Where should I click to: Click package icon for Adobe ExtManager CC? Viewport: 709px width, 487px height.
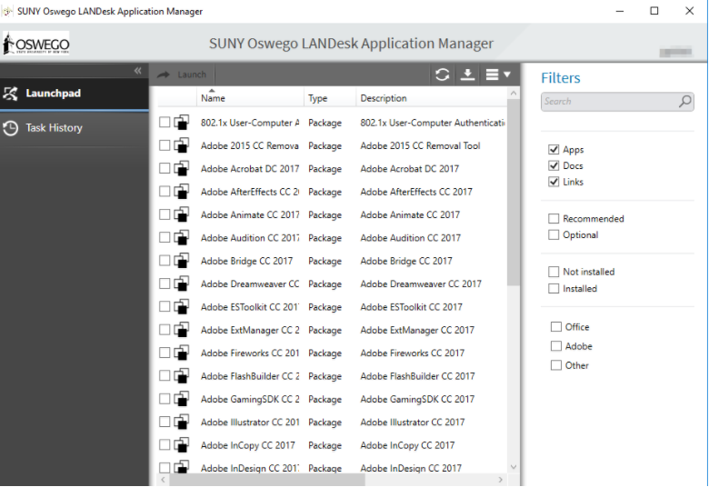(182, 330)
